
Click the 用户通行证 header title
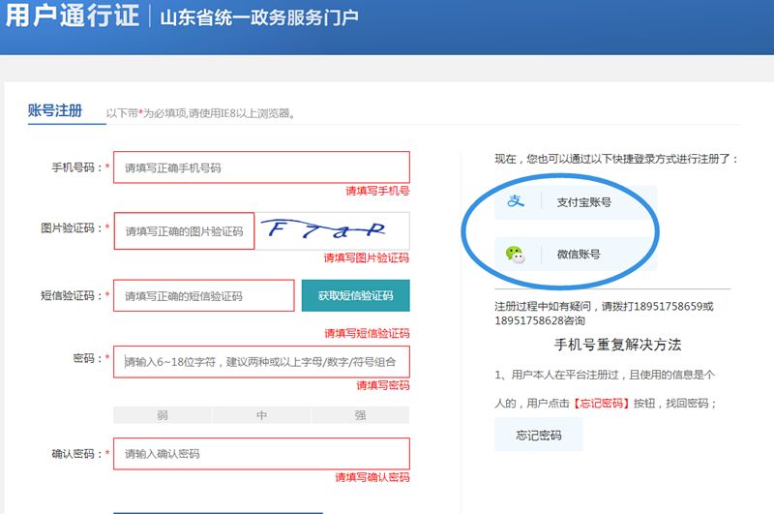(x=73, y=15)
